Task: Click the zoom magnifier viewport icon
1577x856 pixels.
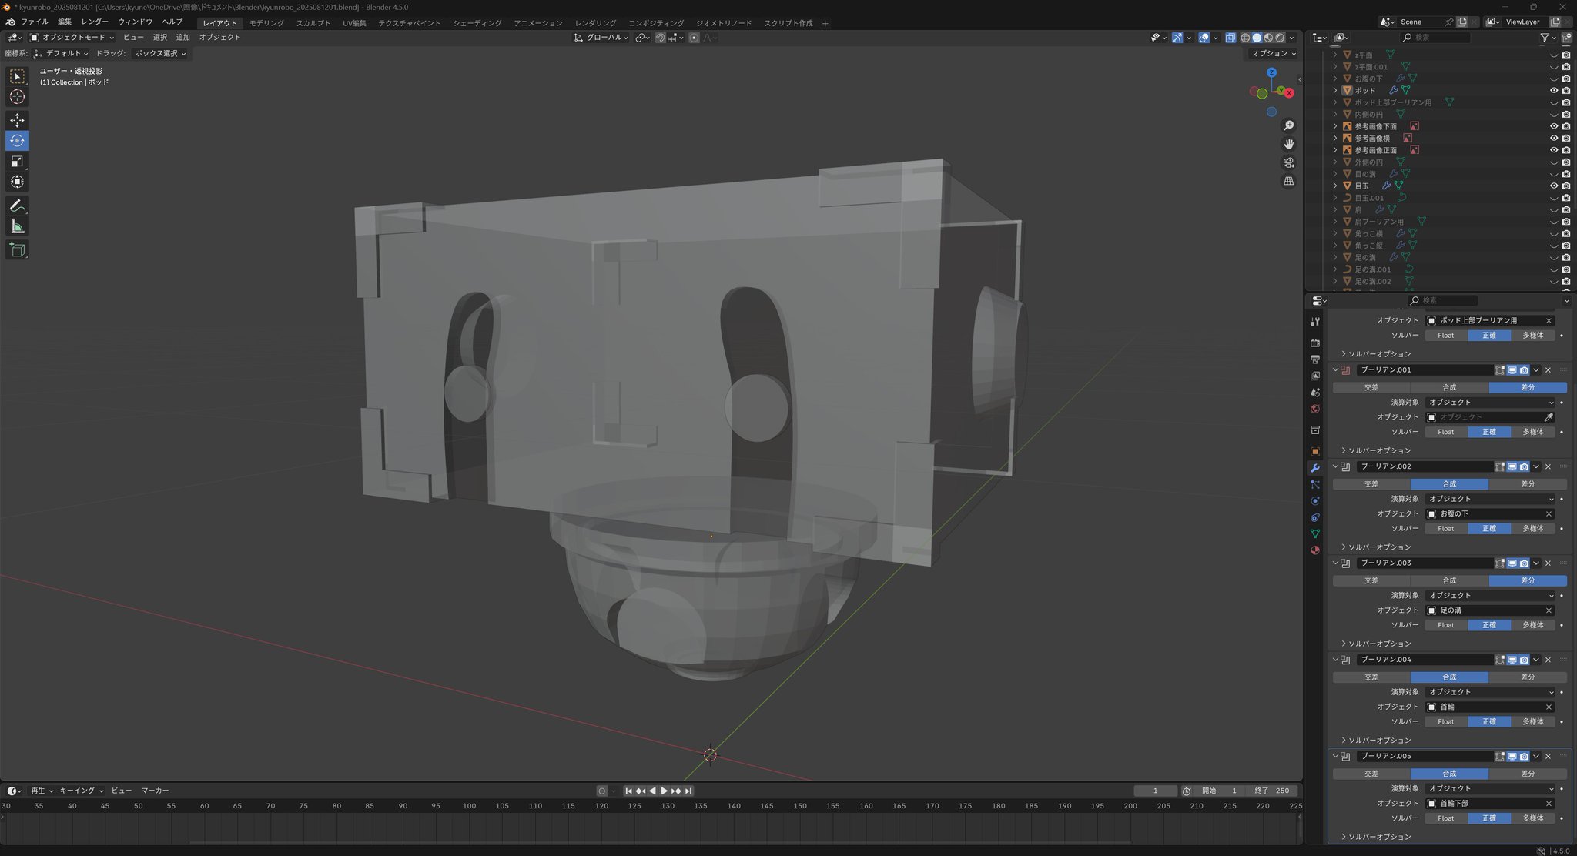Action: 1288,125
